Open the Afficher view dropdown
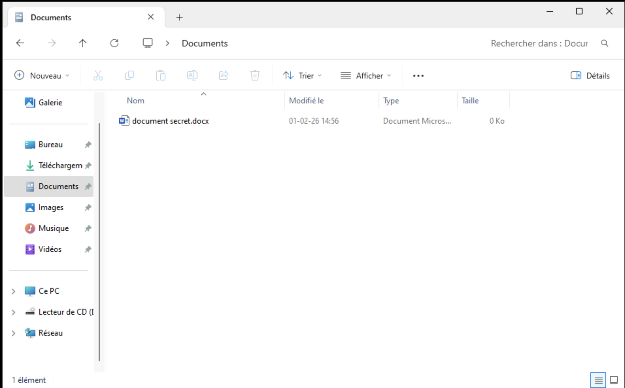Image resolution: width=625 pixels, height=388 pixels. 365,76
